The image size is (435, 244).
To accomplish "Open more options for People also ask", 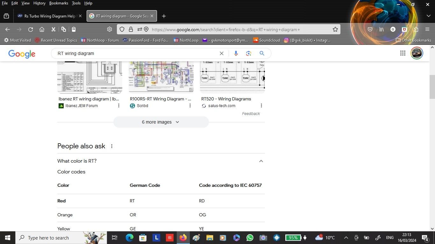I will (x=112, y=146).
